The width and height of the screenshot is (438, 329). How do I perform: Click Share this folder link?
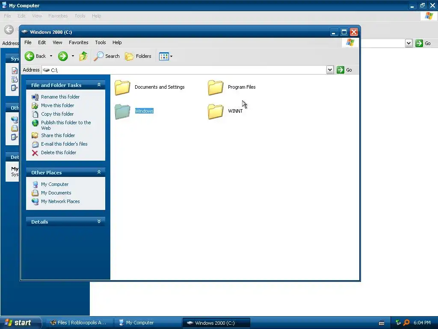click(58, 135)
